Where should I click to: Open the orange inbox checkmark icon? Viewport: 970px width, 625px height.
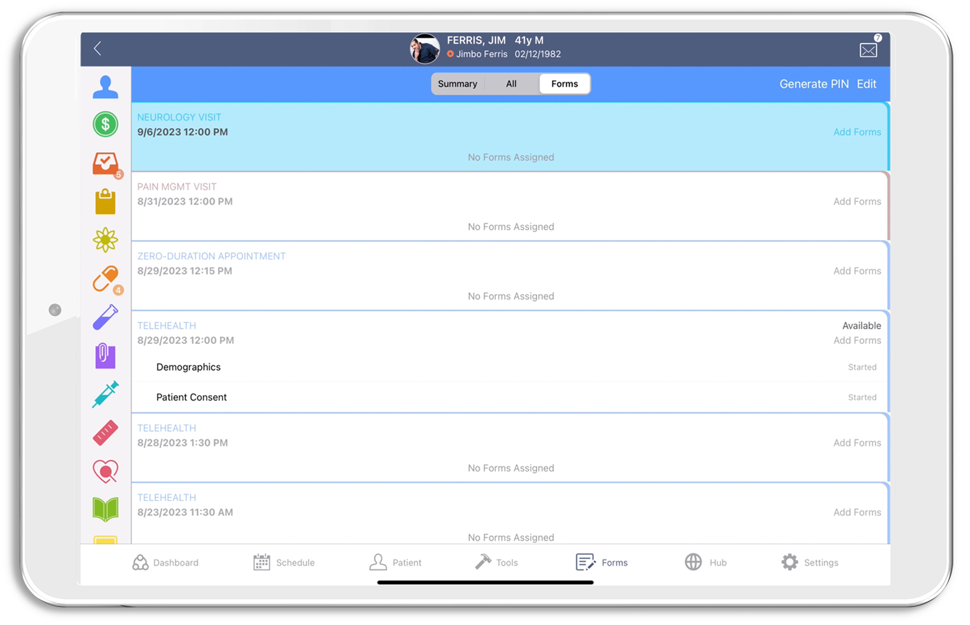(x=105, y=164)
